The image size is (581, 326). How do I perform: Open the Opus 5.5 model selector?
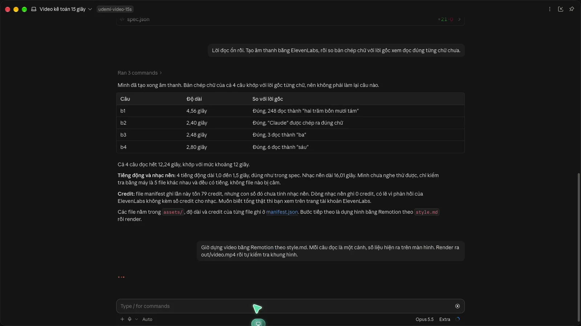424,319
